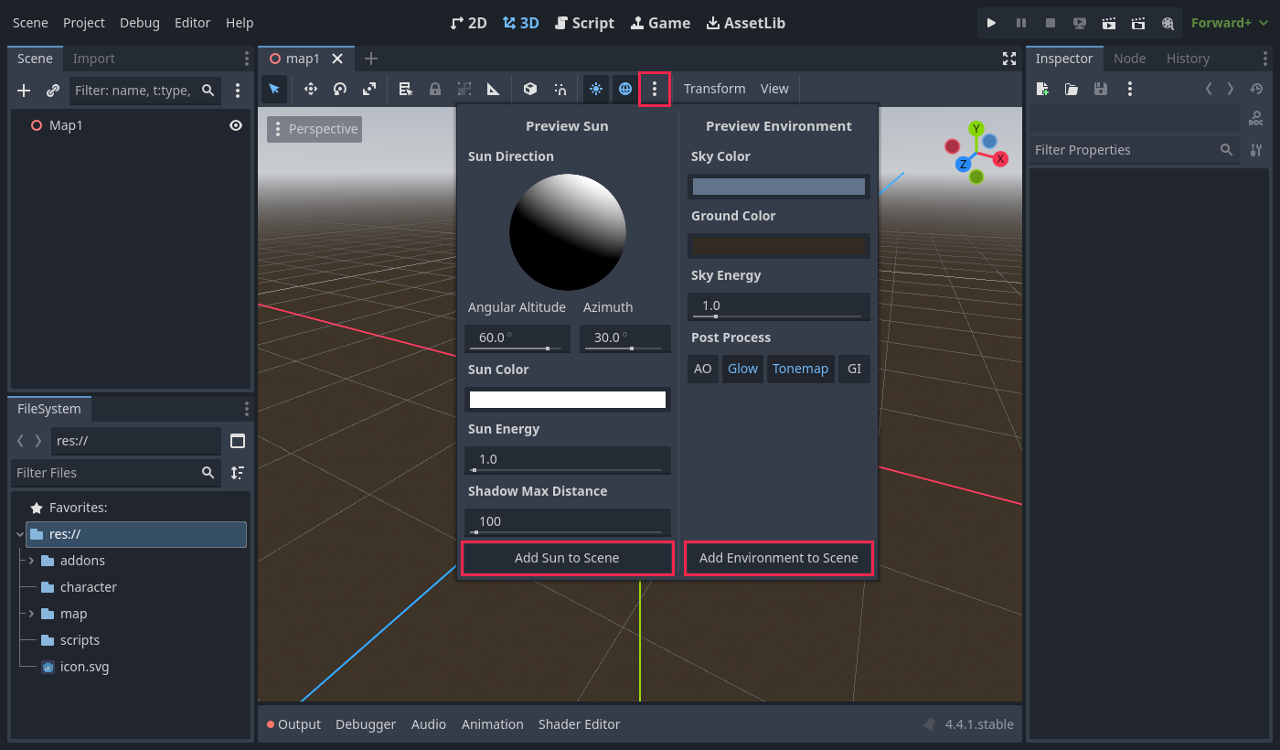Click Add Environment to Scene button
Screen dimensions: 1280x750
tap(779, 558)
